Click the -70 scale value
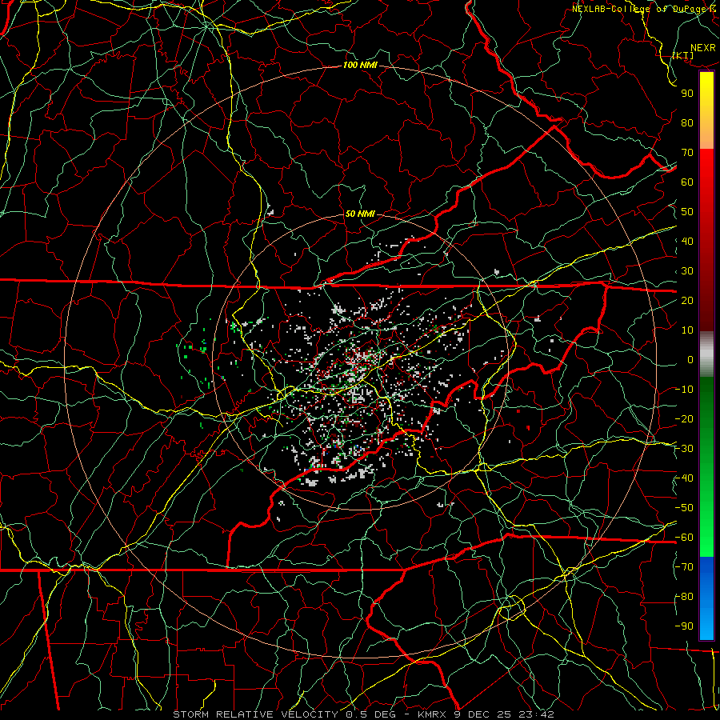720x720 pixels. [684, 567]
